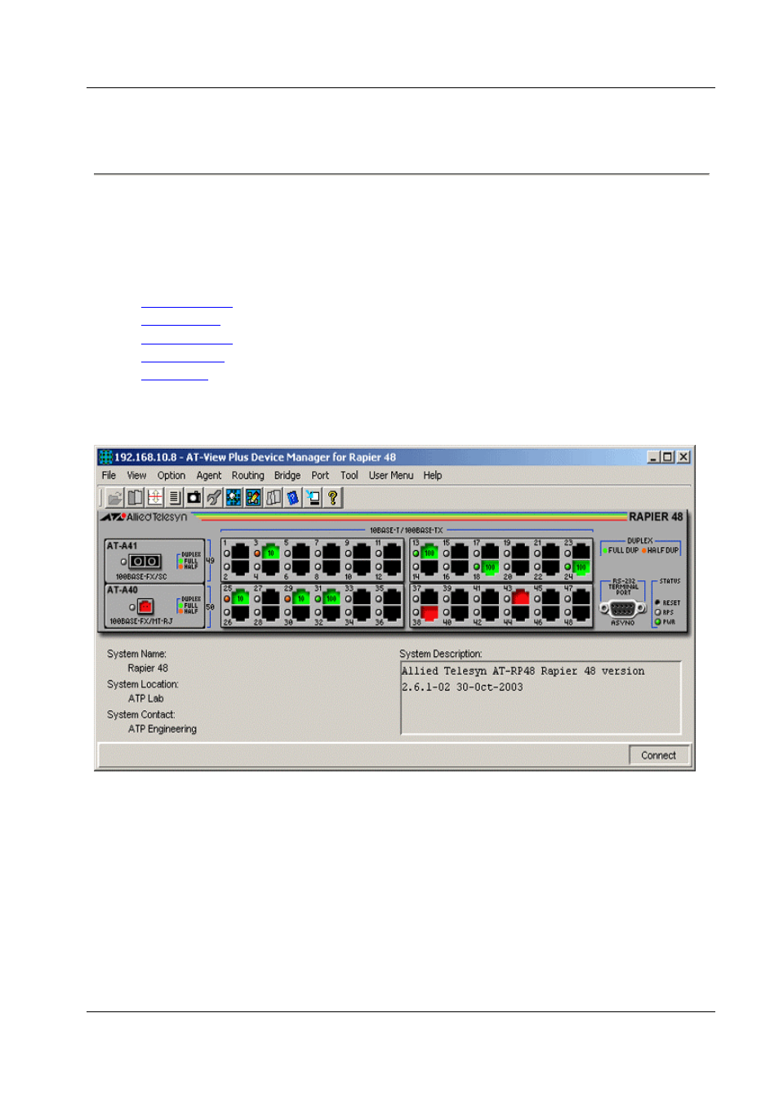Select port 37 on the switch panel
The height and width of the screenshot is (1102, 779).
[x=430, y=598]
